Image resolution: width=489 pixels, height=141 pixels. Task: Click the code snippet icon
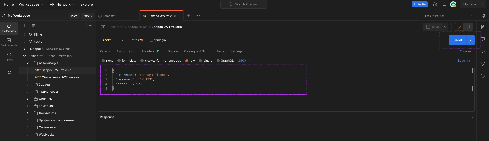click(x=483, y=51)
